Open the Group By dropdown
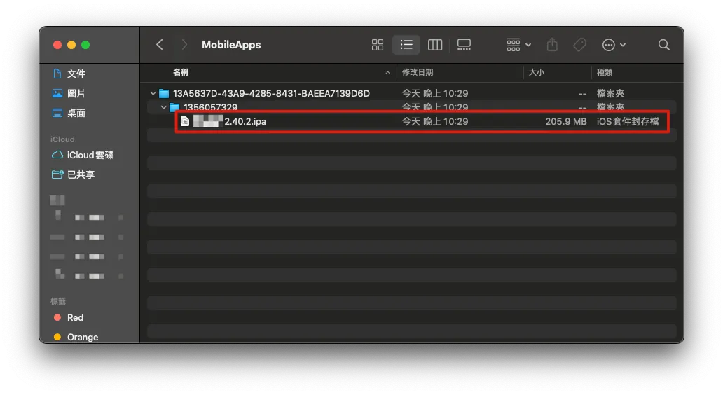This screenshot has height=395, width=723. 518,45
